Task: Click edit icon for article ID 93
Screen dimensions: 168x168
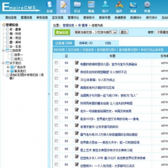Action: click(x=77, y=110)
